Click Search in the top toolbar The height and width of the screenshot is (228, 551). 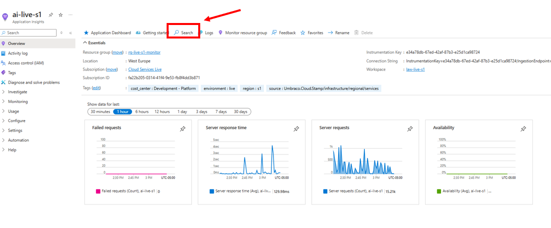tap(184, 32)
